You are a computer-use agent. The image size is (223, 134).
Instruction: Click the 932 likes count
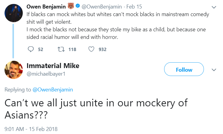coord(103,50)
